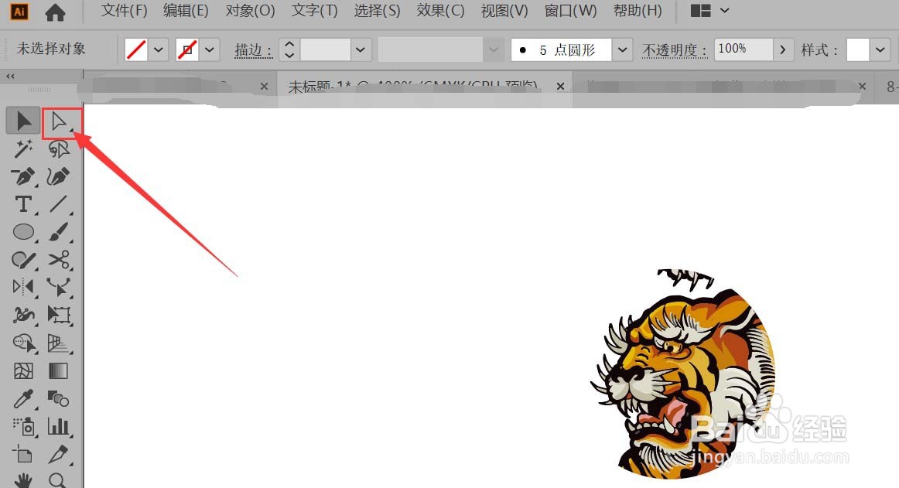The height and width of the screenshot is (488, 899).
Task: Click the stroke color swatch
Action: tap(187, 50)
